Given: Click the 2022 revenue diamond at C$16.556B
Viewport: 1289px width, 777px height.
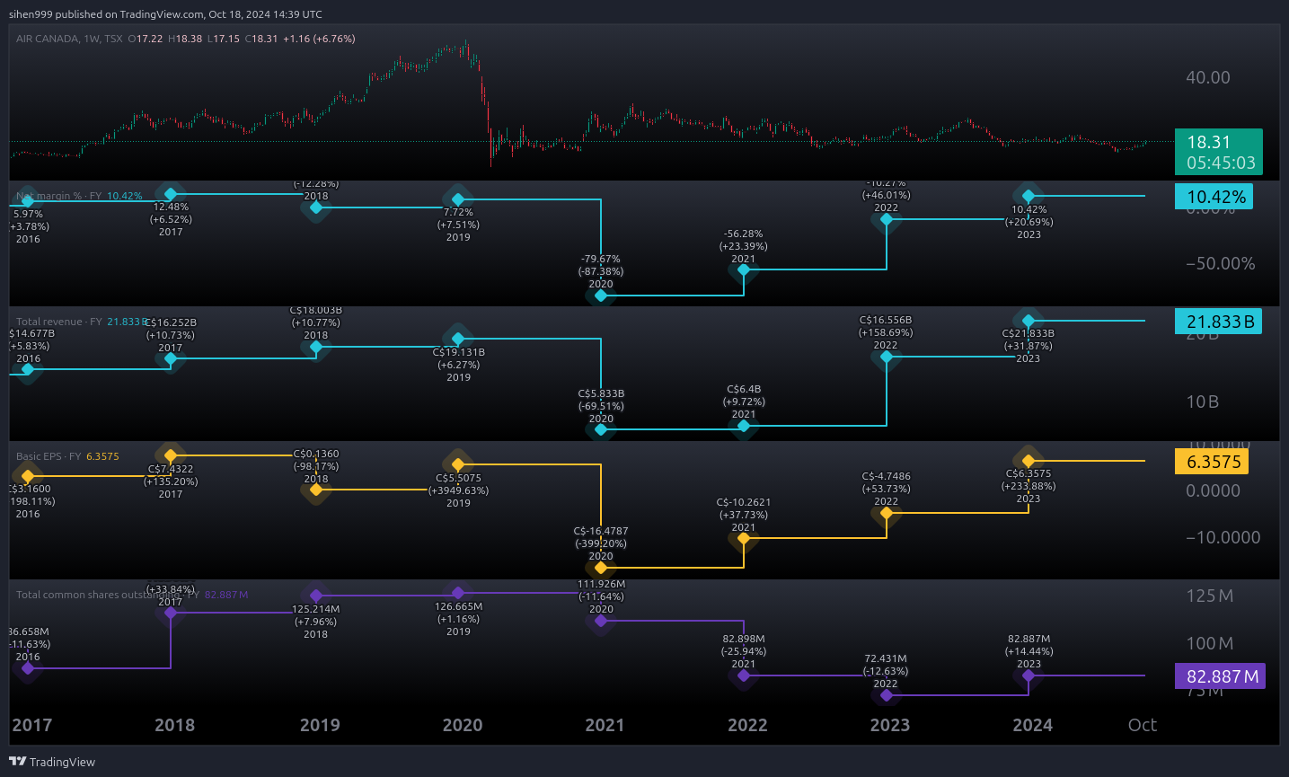Looking at the screenshot, I should pyautogui.click(x=887, y=357).
